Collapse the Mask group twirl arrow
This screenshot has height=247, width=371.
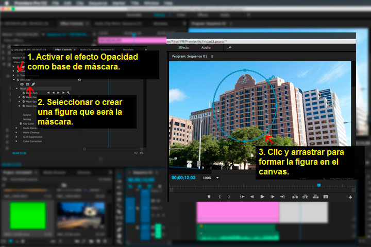click(17, 89)
